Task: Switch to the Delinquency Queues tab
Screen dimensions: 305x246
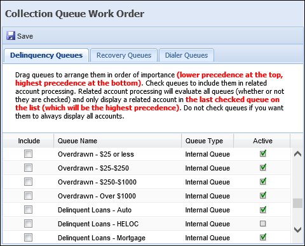Action: pyautogui.click(x=46, y=55)
